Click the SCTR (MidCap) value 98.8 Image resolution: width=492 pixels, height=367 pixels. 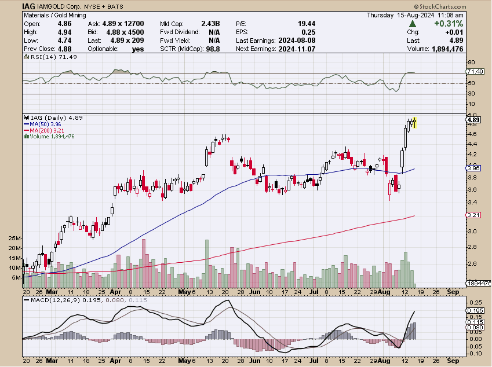point(213,49)
